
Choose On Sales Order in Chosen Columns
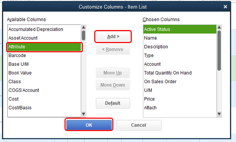click(161, 82)
